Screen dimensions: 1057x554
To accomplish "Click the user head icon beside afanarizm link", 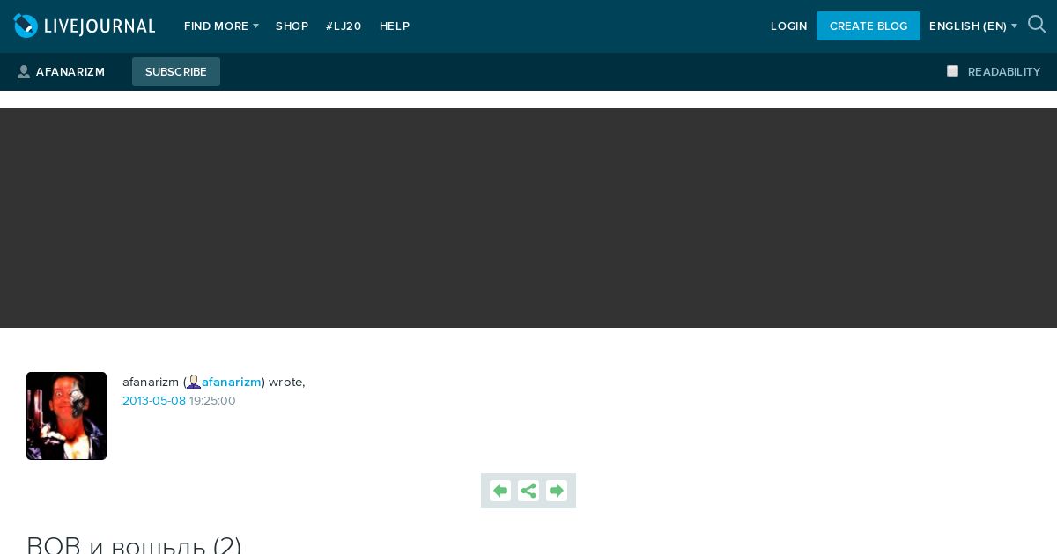I will 194,382.
